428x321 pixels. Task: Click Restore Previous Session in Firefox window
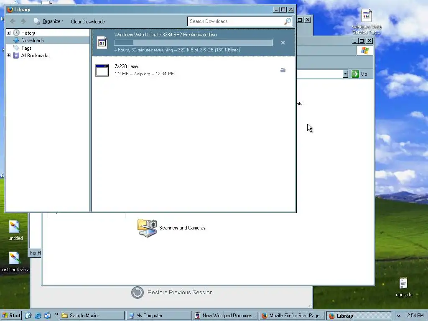pos(180,292)
